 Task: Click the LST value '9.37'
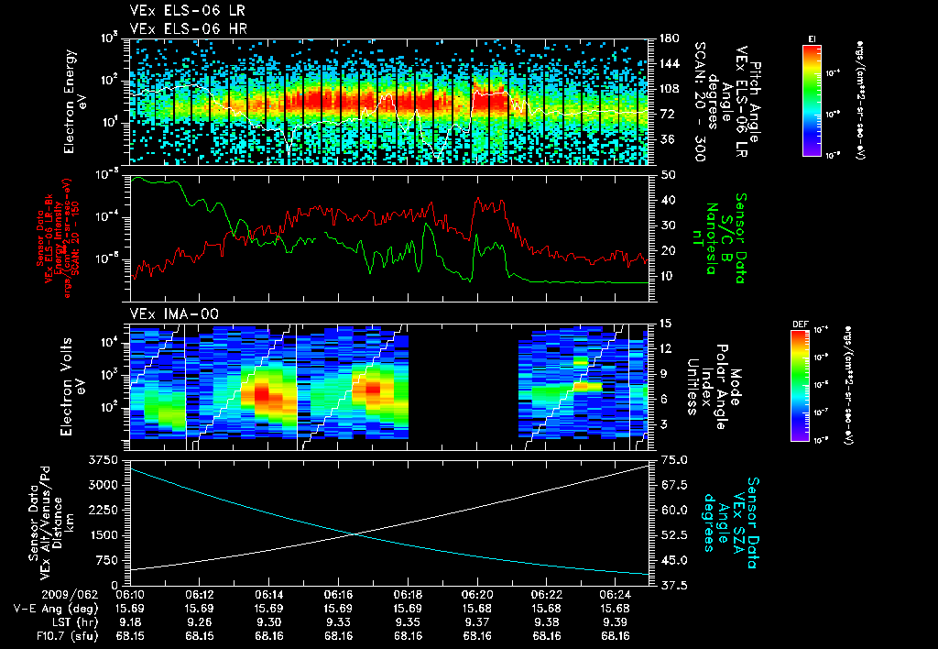click(x=477, y=622)
